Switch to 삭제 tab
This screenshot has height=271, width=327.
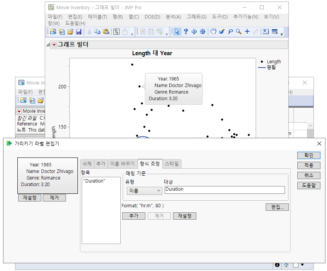(87, 164)
